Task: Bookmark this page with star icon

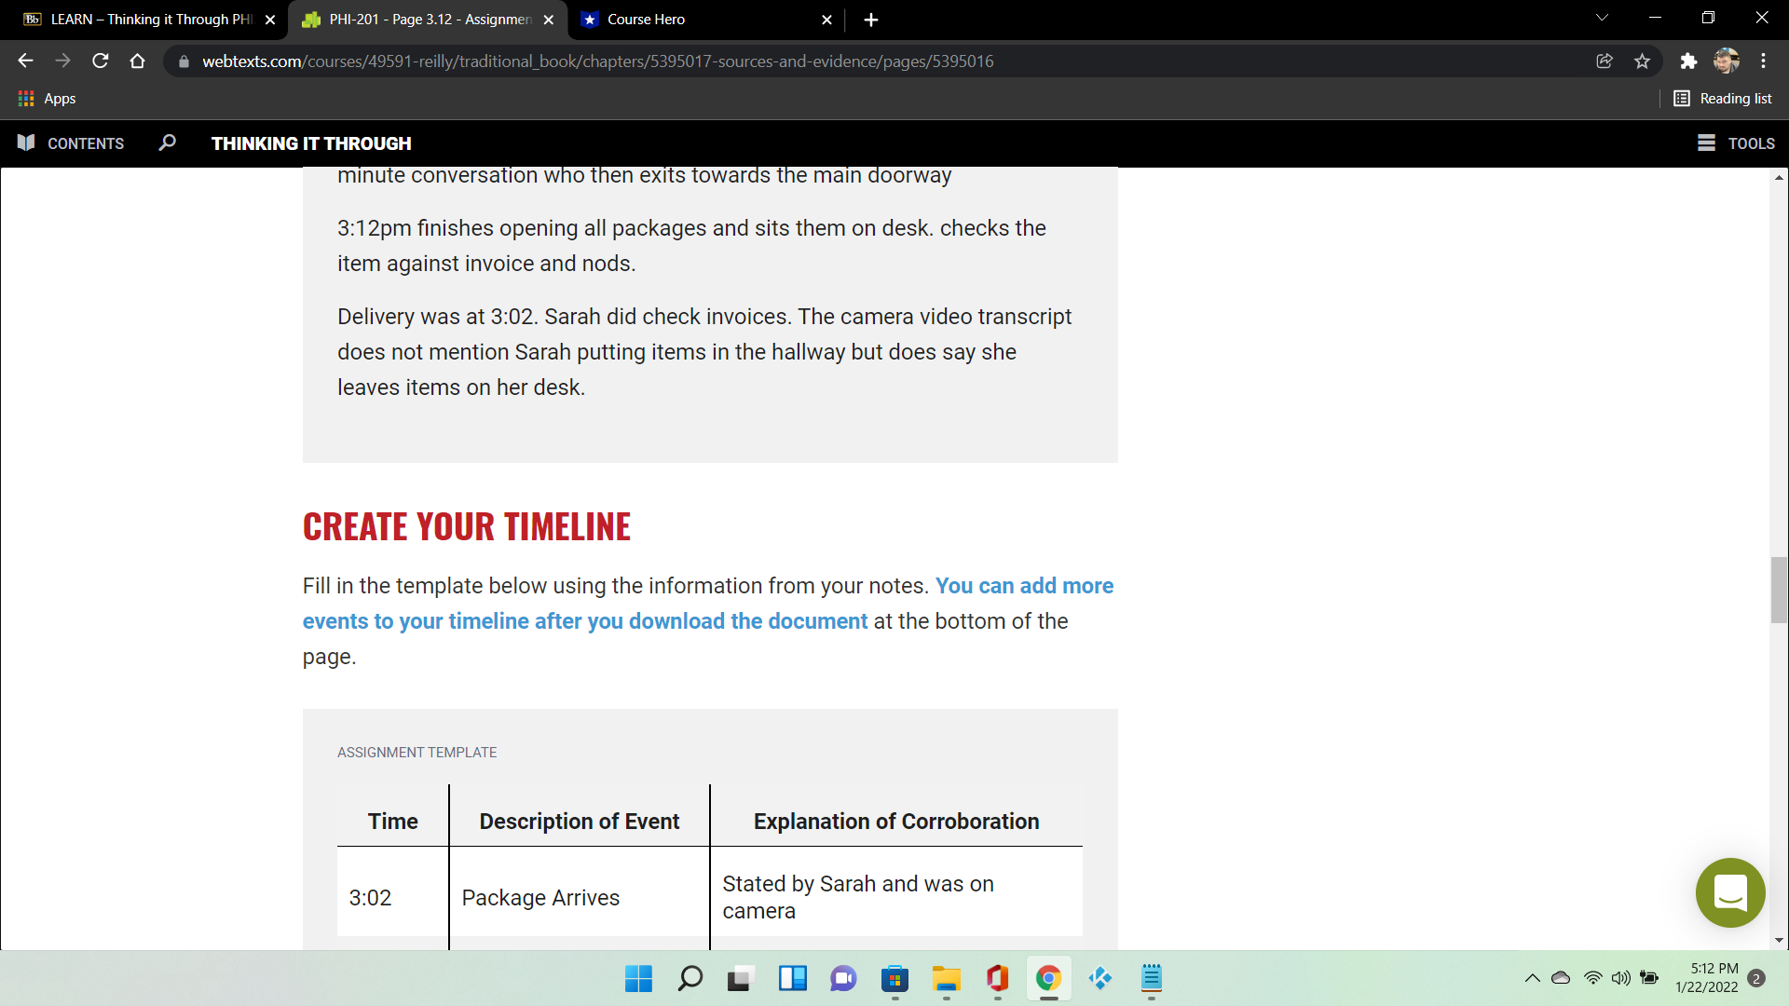Action: point(1642,61)
